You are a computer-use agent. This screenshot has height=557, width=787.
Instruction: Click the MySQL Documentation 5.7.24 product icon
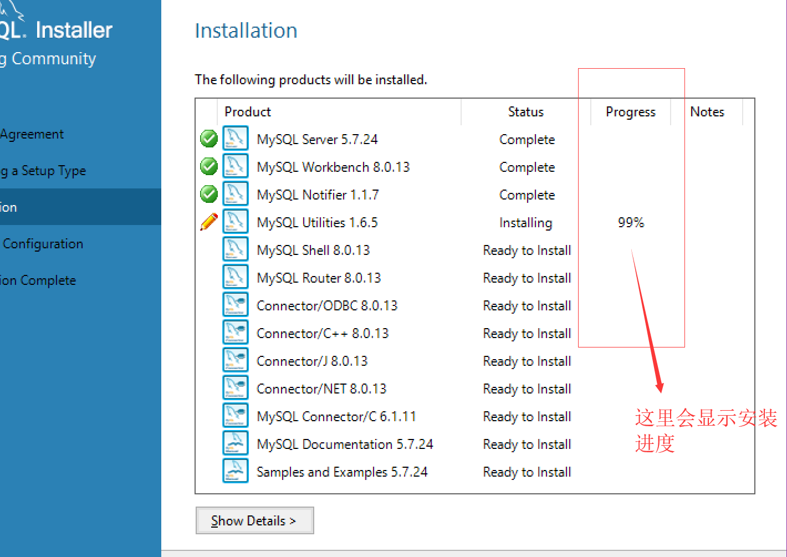pyautogui.click(x=236, y=443)
